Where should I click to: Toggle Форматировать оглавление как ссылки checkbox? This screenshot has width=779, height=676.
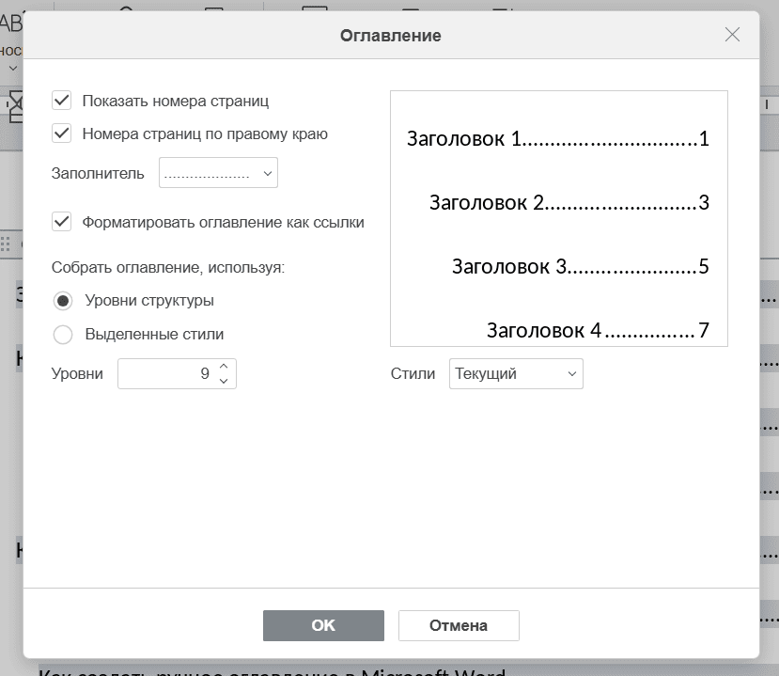62,222
